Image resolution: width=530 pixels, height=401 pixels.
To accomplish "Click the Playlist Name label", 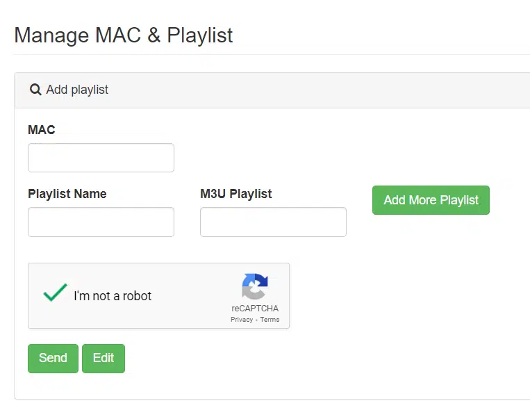I will pyautogui.click(x=67, y=194).
